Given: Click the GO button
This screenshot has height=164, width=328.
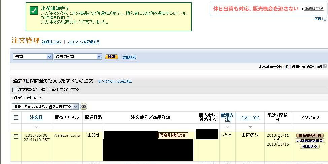Looking at the screenshot, I should tap(84, 107).
